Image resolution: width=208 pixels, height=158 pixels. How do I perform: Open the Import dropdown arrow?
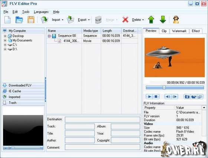(x=62, y=20)
